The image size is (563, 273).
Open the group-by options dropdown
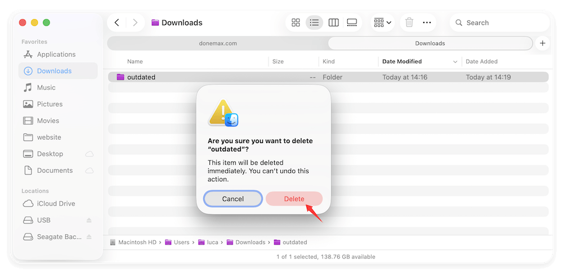tap(382, 23)
